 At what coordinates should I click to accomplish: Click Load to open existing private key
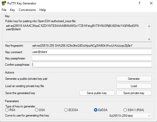tap(134, 86)
